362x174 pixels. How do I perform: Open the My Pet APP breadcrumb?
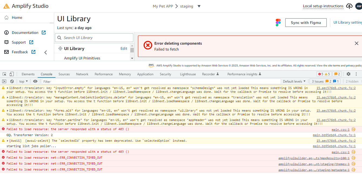coord(163,6)
